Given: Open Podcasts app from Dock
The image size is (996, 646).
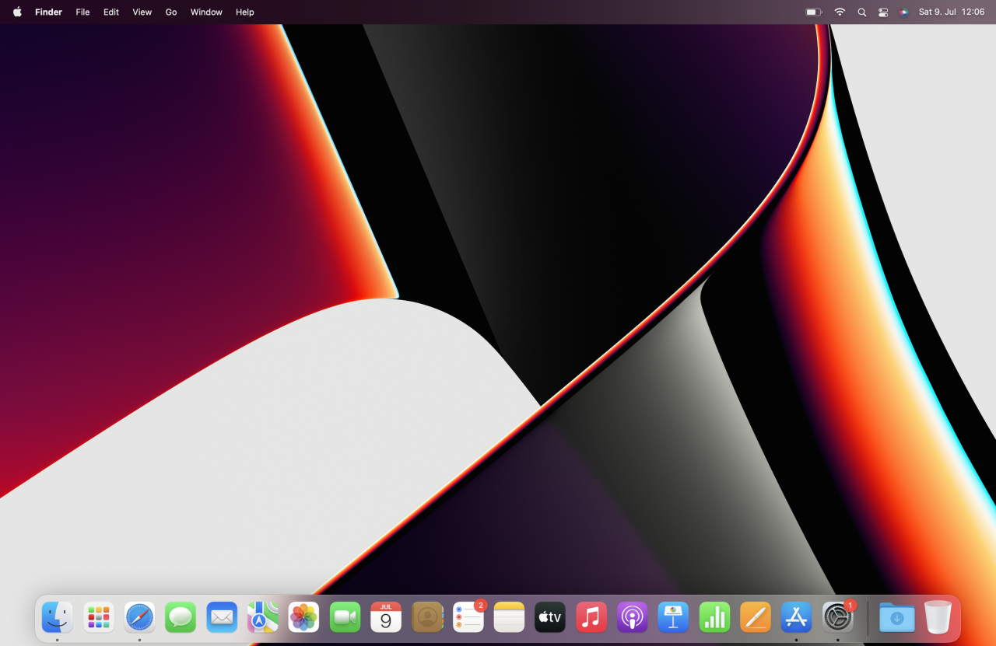Looking at the screenshot, I should (x=633, y=617).
